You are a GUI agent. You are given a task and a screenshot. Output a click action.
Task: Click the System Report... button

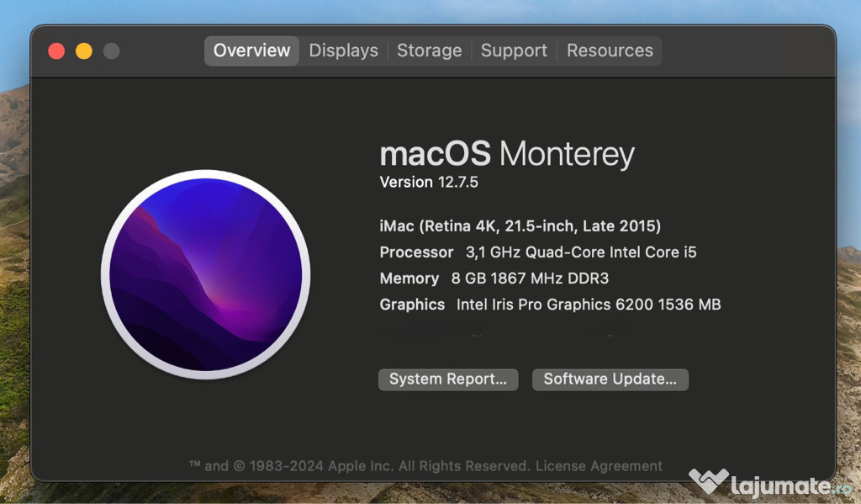coord(448,379)
